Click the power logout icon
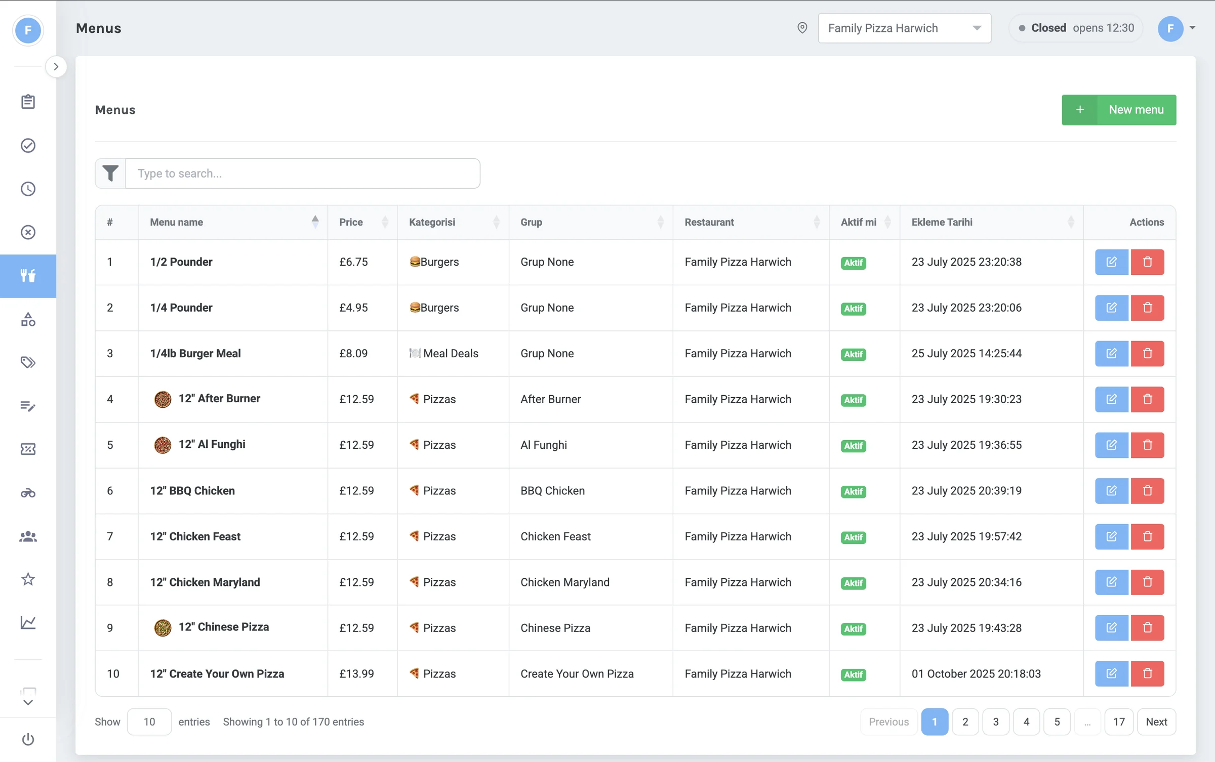Viewport: 1215px width, 762px height. 28,740
